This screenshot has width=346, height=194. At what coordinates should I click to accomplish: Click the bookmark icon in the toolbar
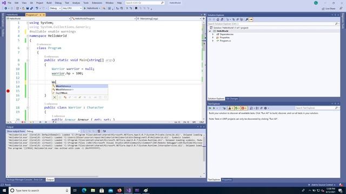[136, 8]
